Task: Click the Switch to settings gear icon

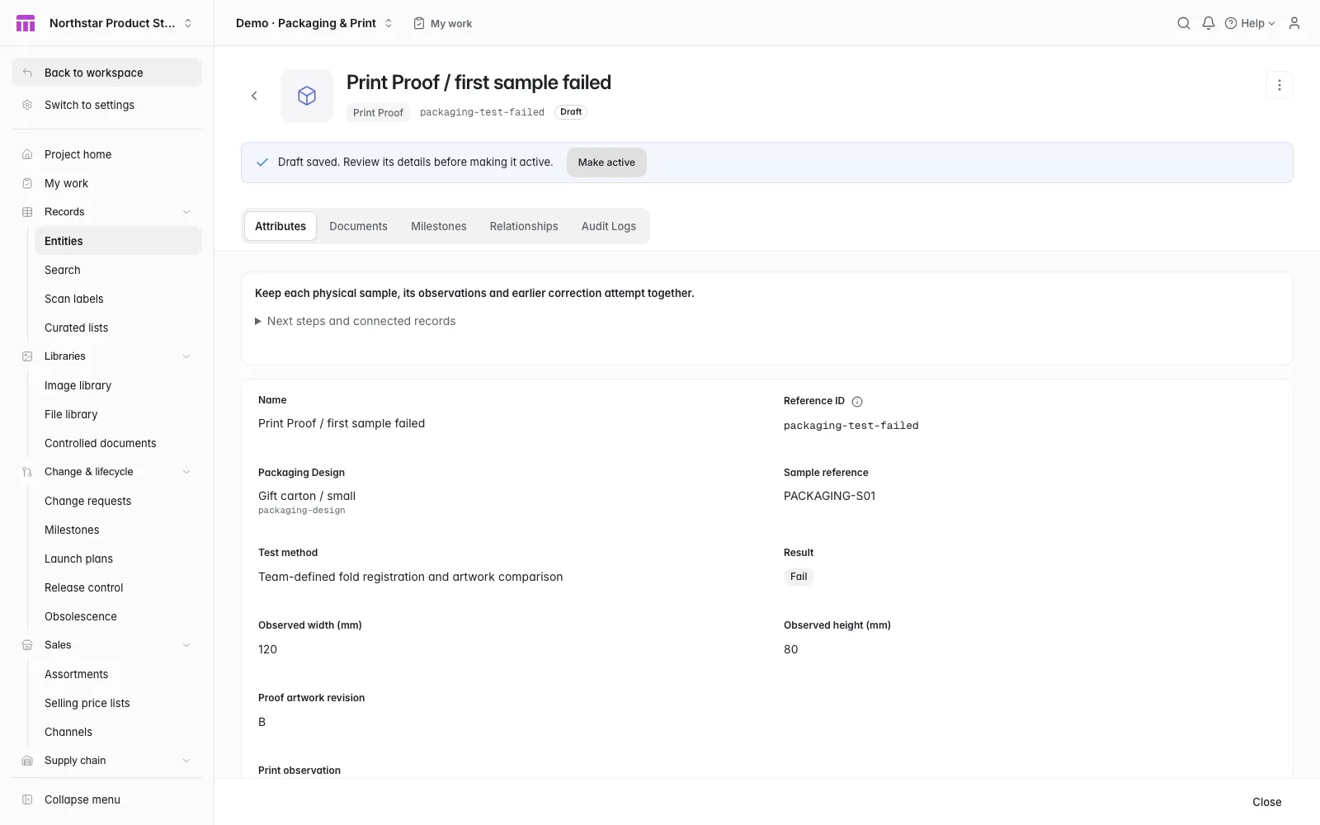Action: coord(27,105)
